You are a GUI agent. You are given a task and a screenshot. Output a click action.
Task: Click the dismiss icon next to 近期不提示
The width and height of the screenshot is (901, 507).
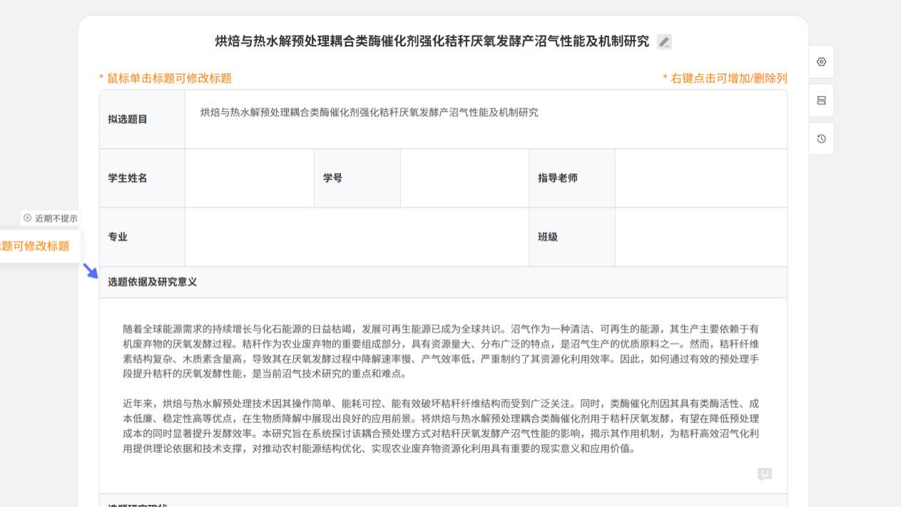tap(26, 218)
